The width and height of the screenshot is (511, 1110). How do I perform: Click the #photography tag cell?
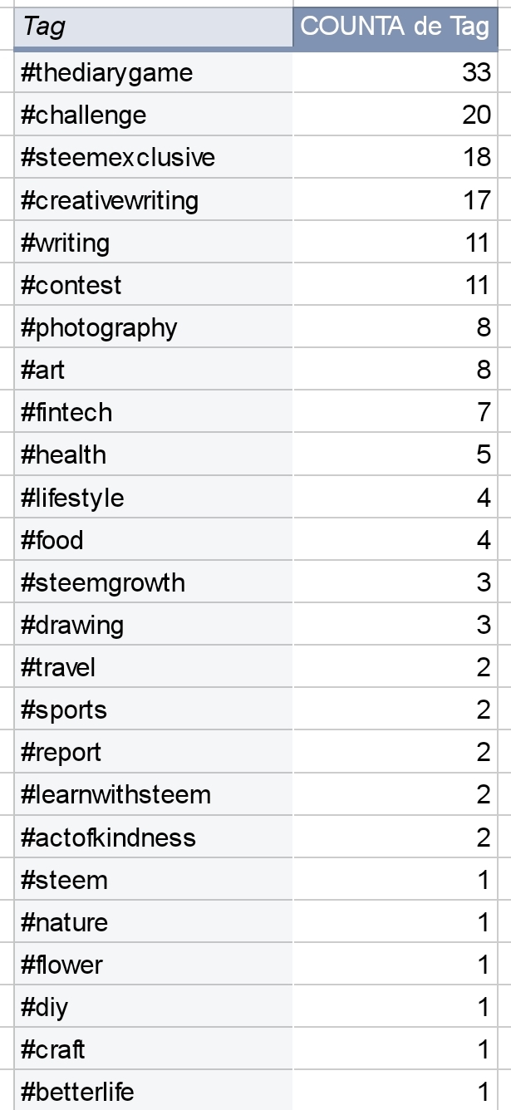(x=154, y=328)
